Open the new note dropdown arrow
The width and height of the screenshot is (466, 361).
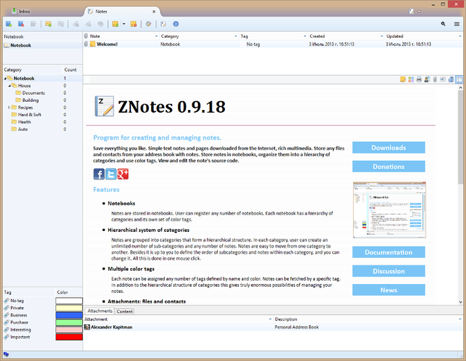click(124, 24)
